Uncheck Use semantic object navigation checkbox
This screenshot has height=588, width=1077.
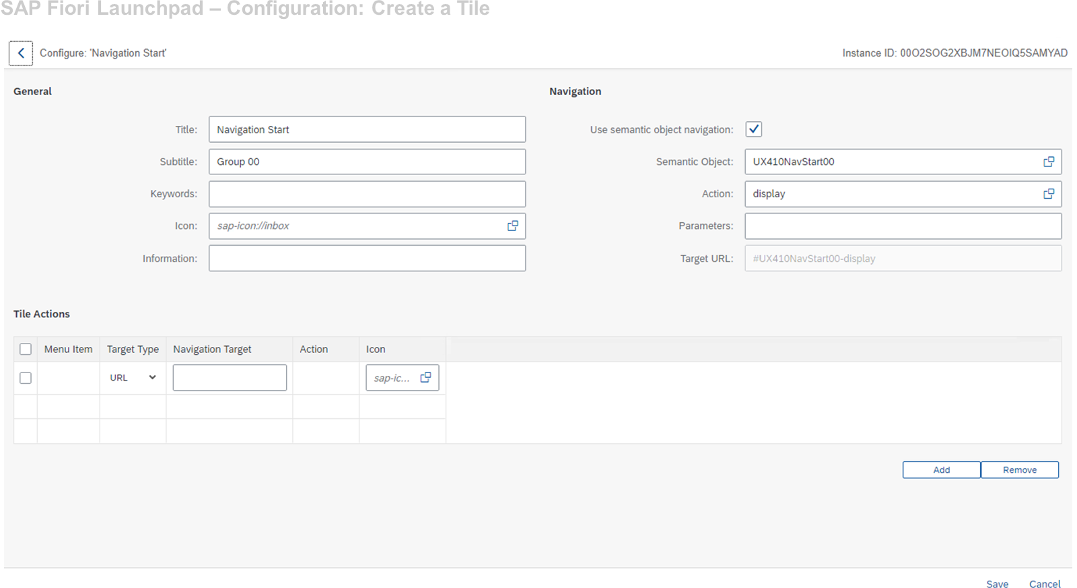pyautogui.click(x=754, y=129)
